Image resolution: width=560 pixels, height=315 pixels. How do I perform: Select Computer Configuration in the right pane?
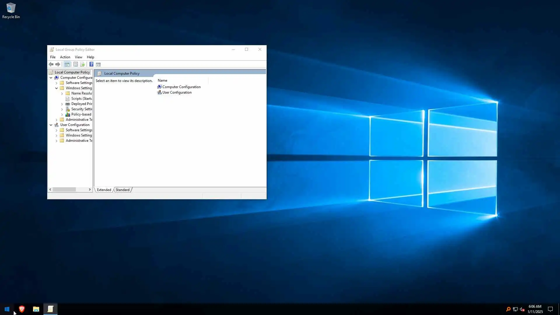pos(181,87)
